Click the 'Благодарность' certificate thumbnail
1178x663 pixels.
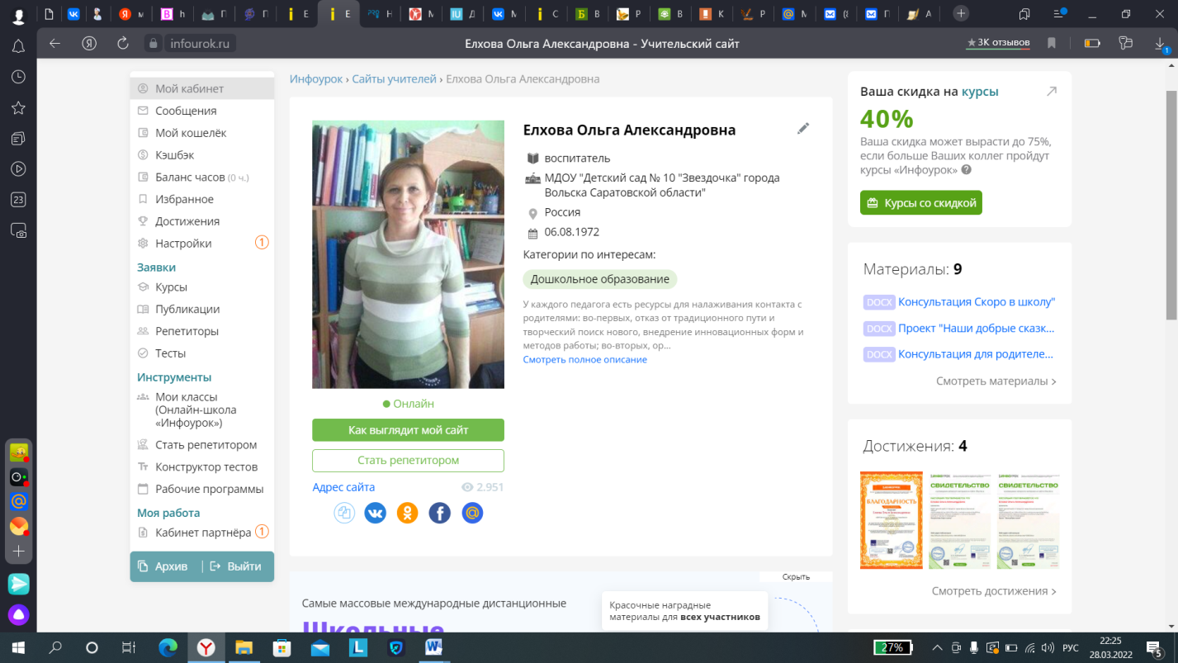coord(891,520)
